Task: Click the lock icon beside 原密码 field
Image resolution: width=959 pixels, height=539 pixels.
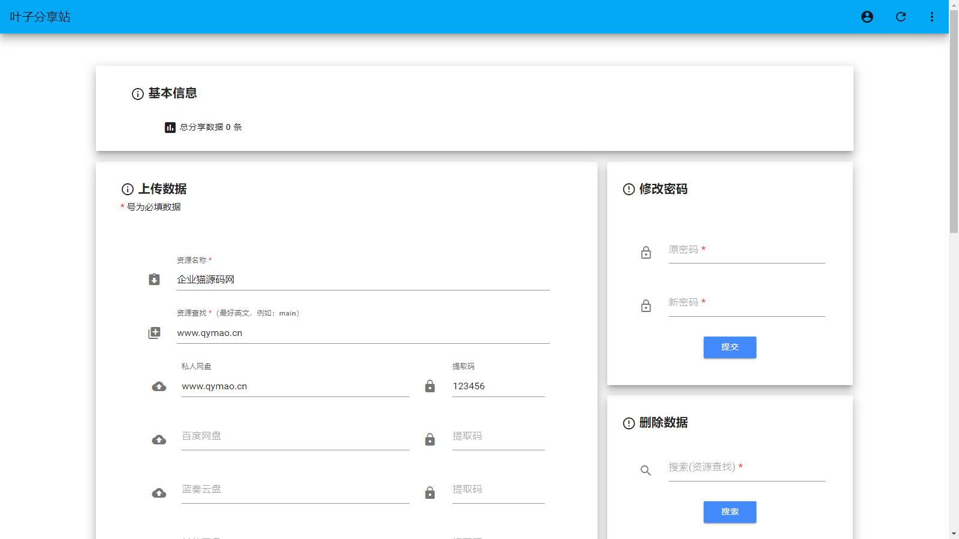Action: [646, 253]
